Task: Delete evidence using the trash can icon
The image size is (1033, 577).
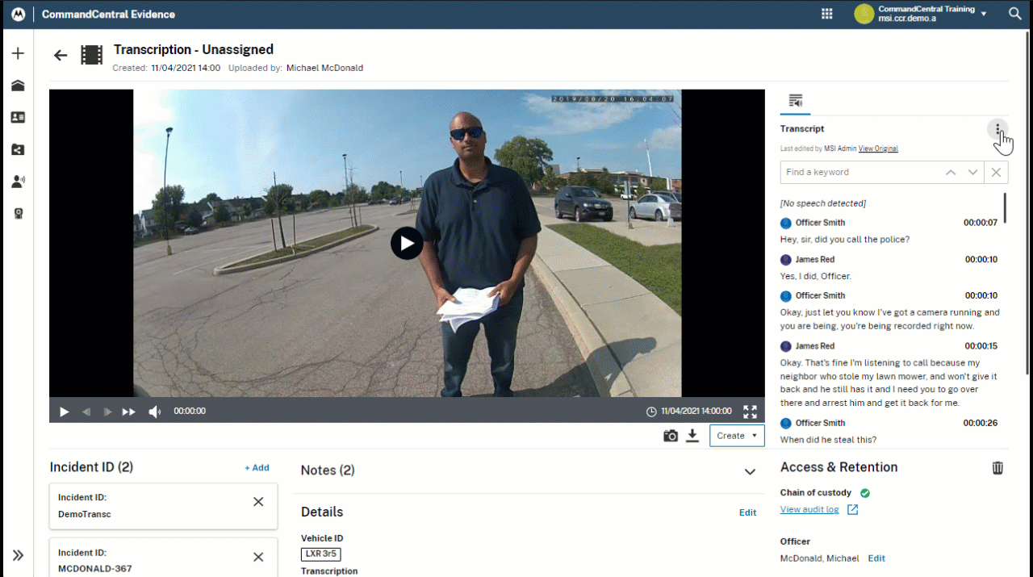Action: [997, 467]
